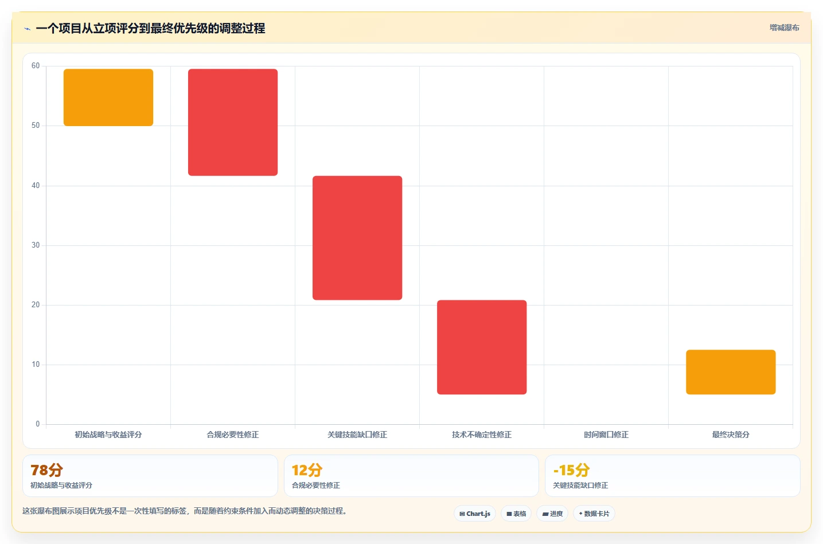Select the 初始战略与收益评分 orange bar

[x=108, y=97]
